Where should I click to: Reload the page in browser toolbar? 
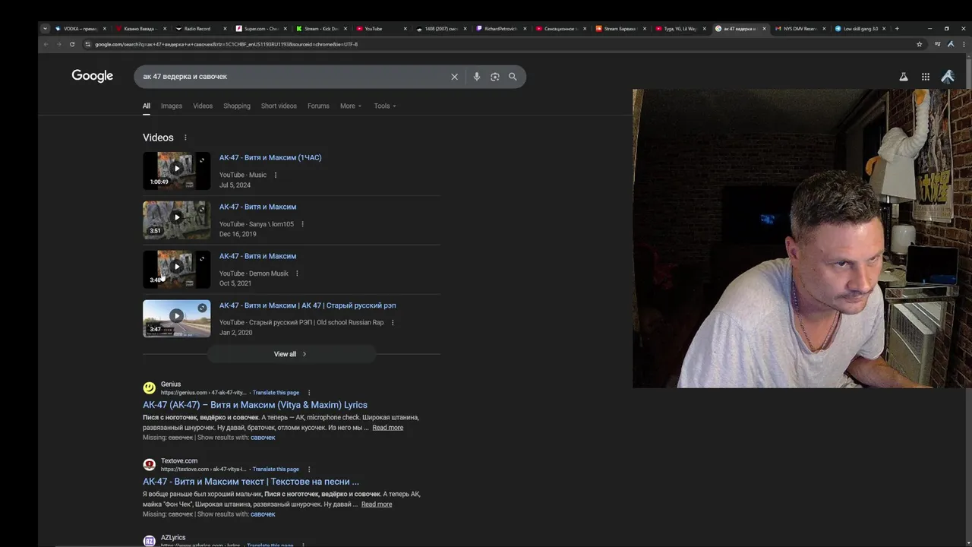(72, 44)
